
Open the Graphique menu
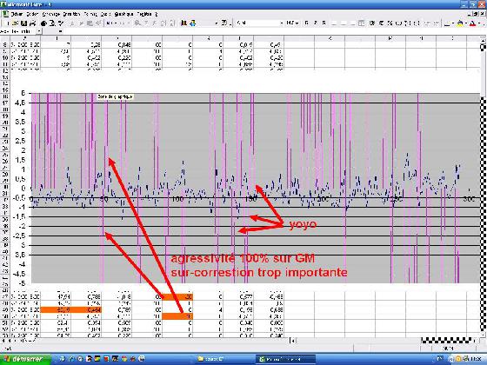(x=123, y=14)
